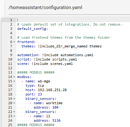Click on host value 192.168.251.28

pos(52,90)
